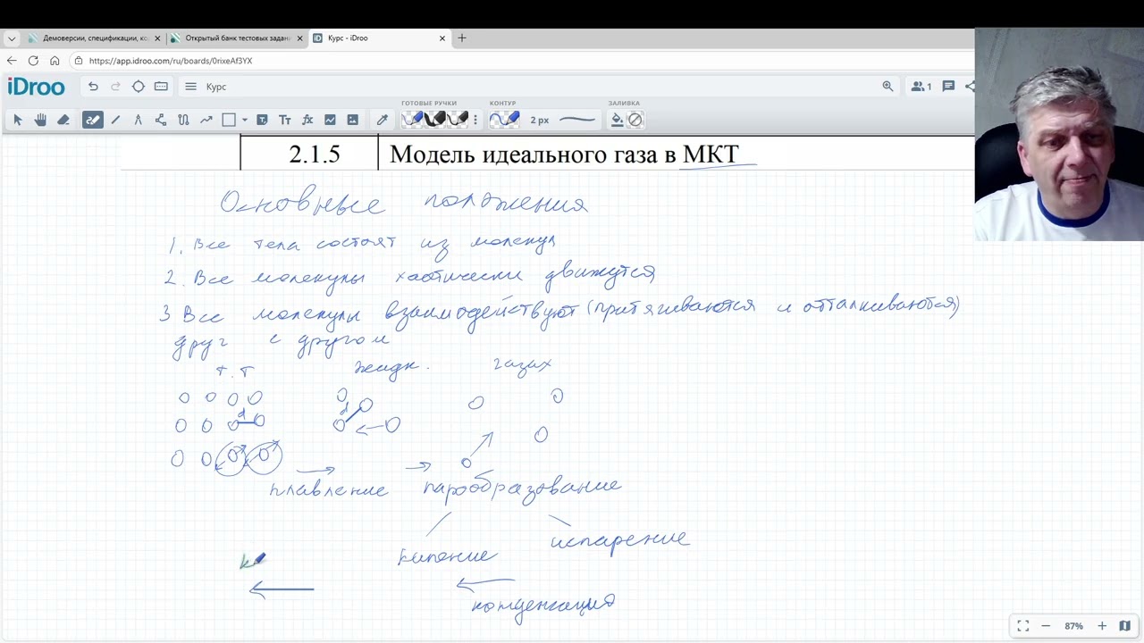The height and width of the screenshot is (643, 1144).
Task: Zoom in with the plus button
Action: point(1102,626)
